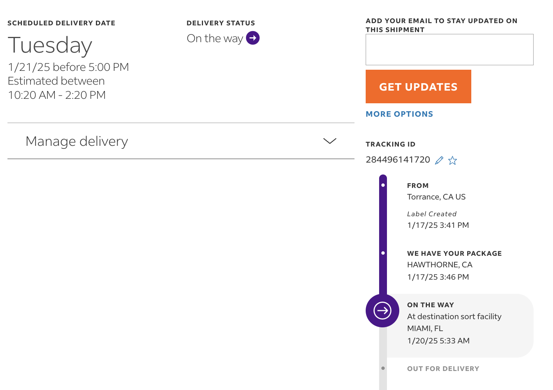
Task: Click the We Have Your Package heading
Action: 454,254
